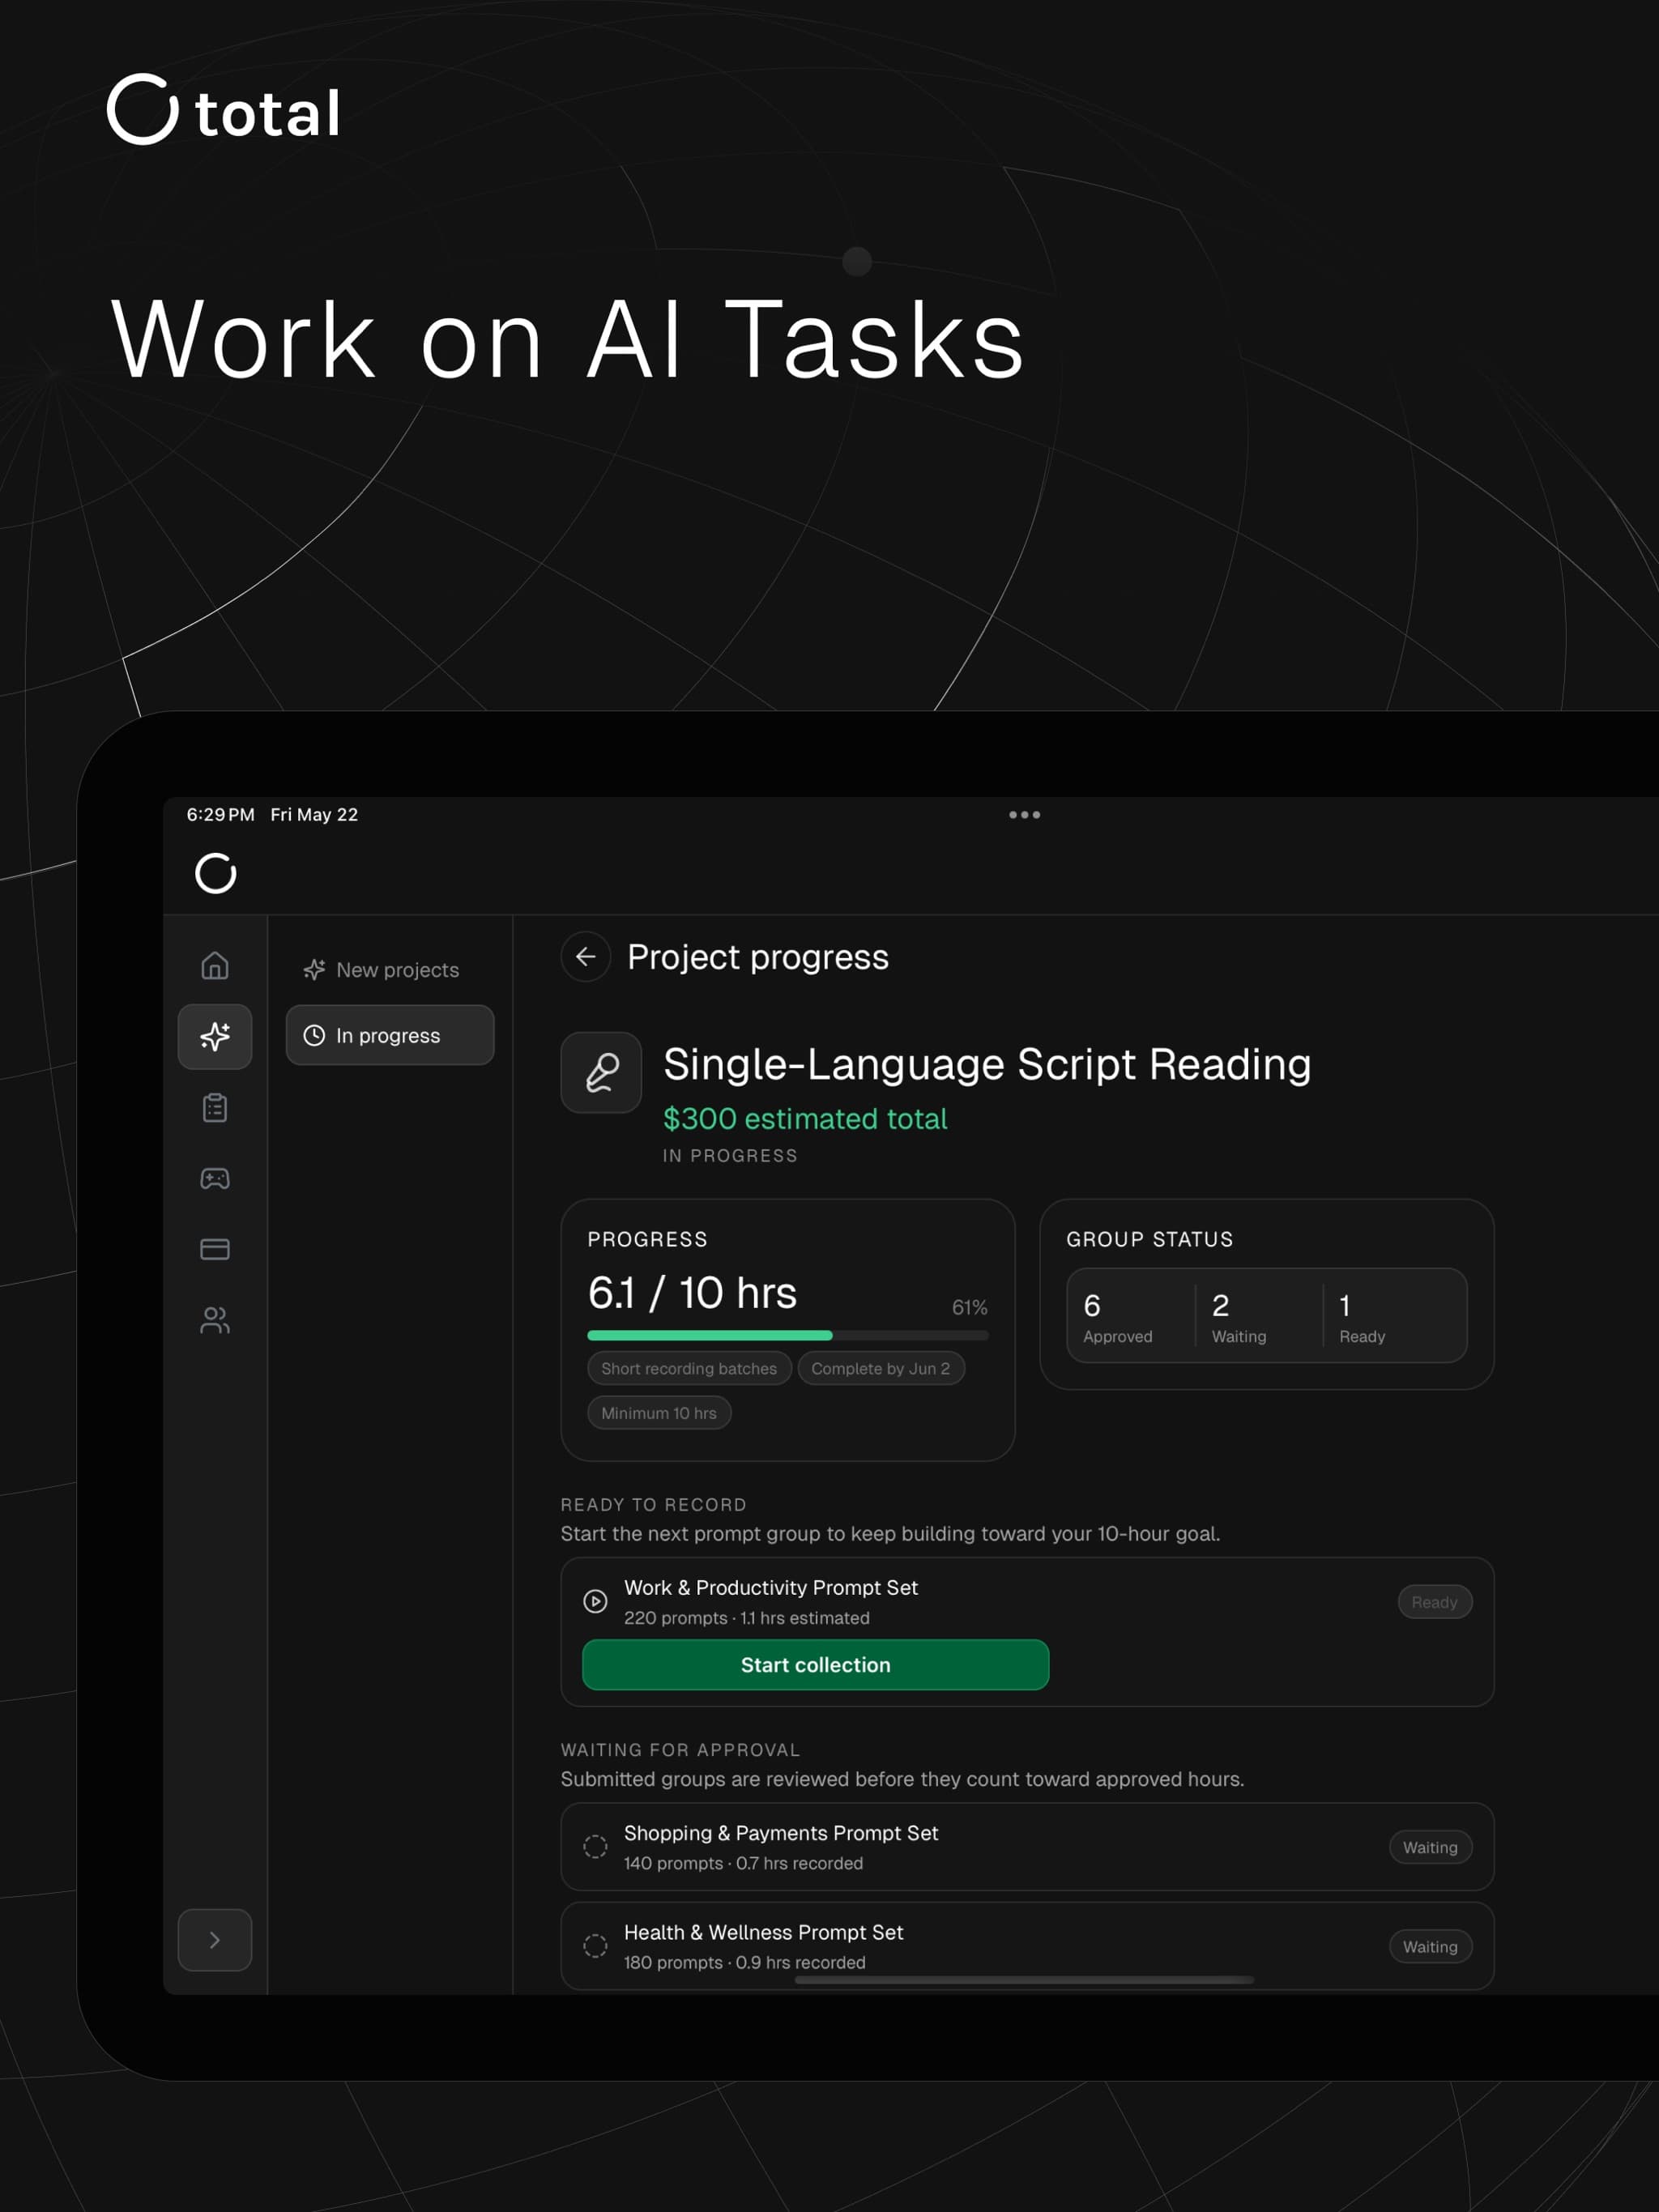The height and width of the screenshot is (2212, 1659).
Task: Select the AI sparkle projects icon
Action: coord(215,1036)
